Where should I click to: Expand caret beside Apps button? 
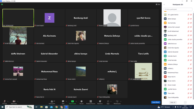tap(111, 101)
